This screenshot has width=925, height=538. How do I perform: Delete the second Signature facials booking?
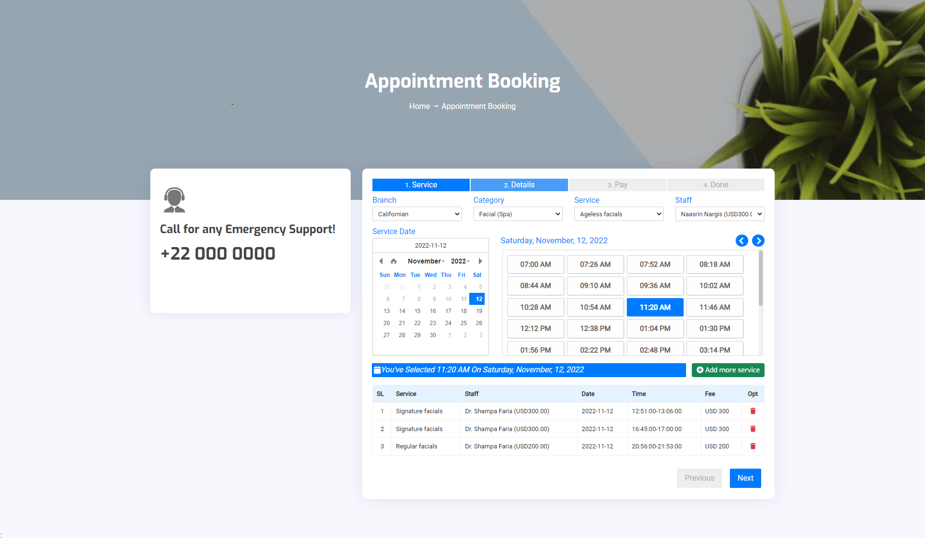pyautogui.click(x=753, y=429)
